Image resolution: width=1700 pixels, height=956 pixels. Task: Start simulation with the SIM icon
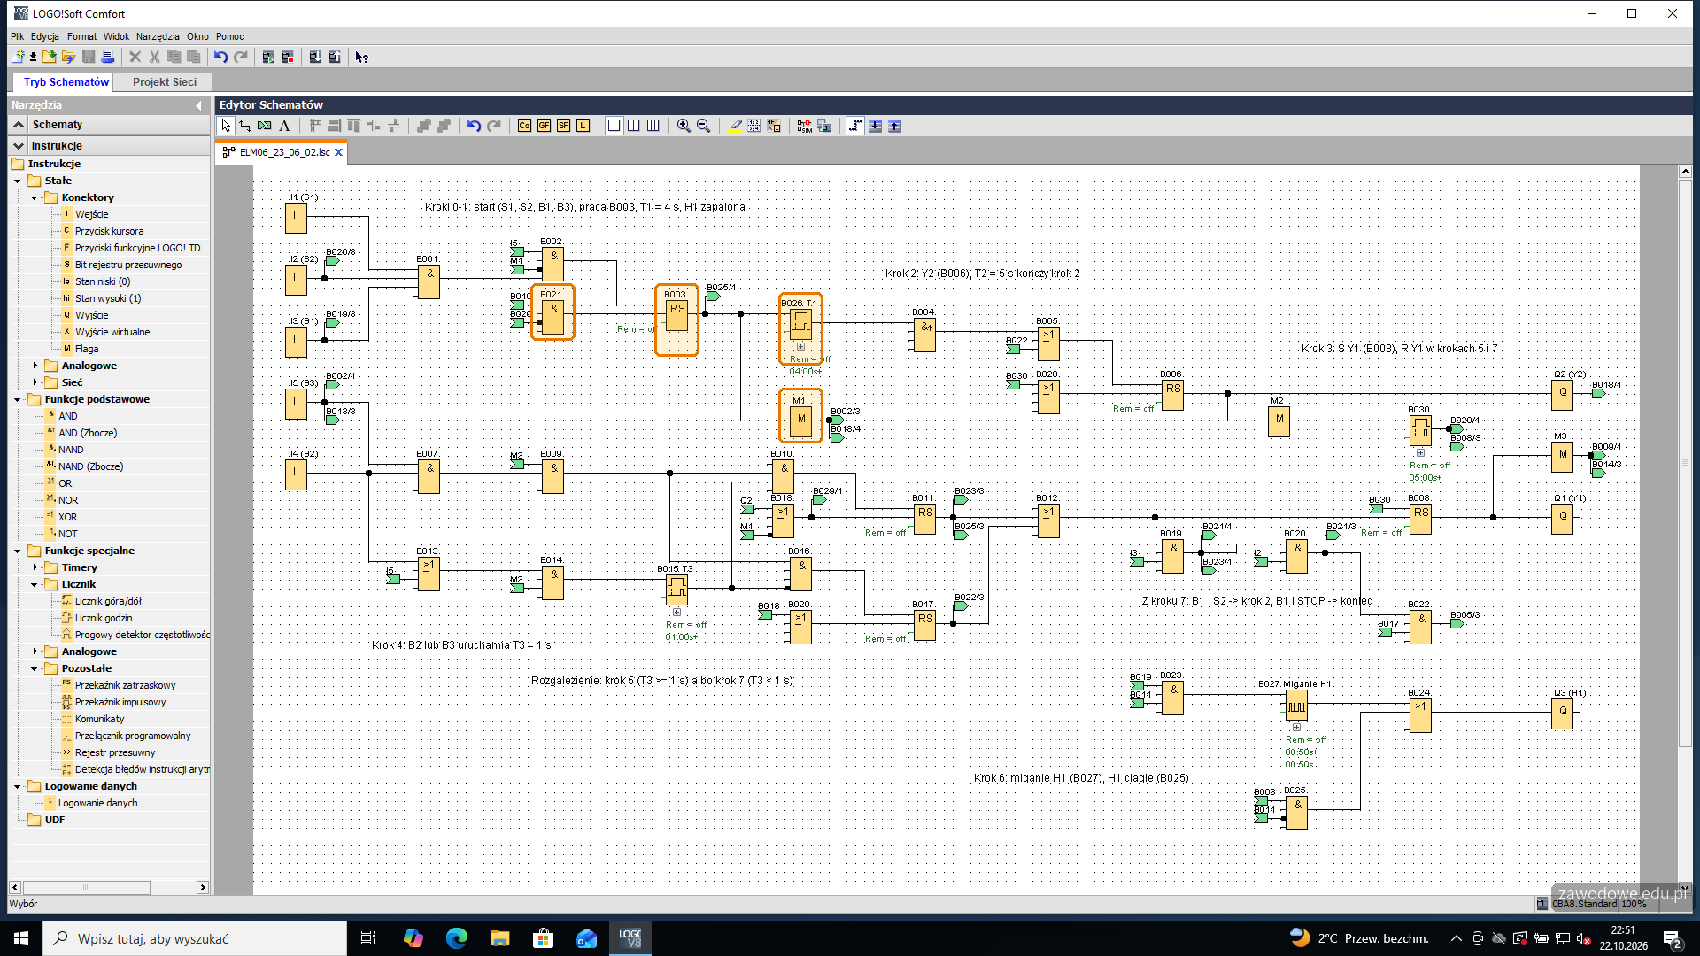pos(804,126)
